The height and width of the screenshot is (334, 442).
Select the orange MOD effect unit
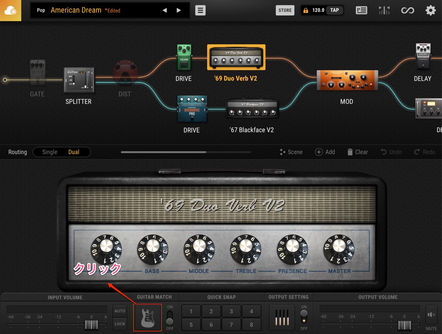347,80
